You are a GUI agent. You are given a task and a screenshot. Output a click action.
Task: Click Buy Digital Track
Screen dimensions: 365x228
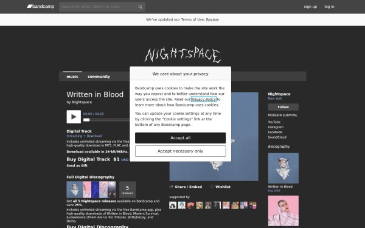[88, 159]
